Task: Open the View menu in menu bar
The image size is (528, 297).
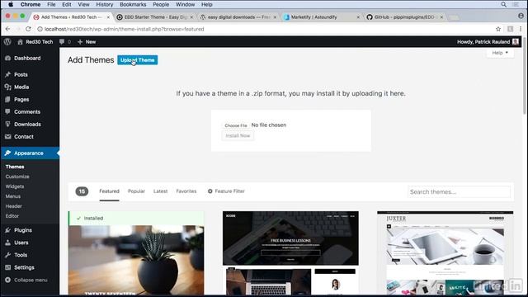Action: 83,4
